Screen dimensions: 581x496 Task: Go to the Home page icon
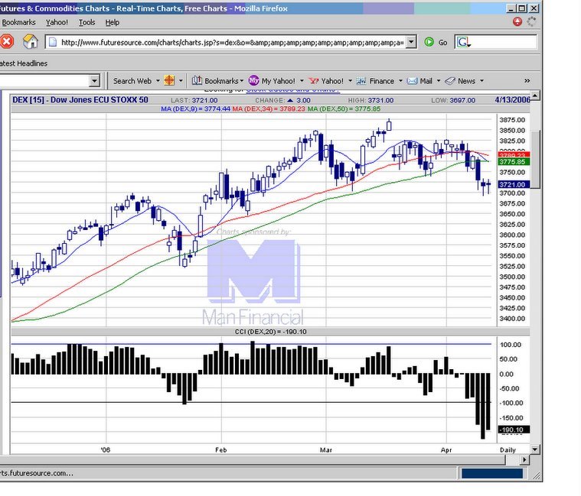pos(31,41)
